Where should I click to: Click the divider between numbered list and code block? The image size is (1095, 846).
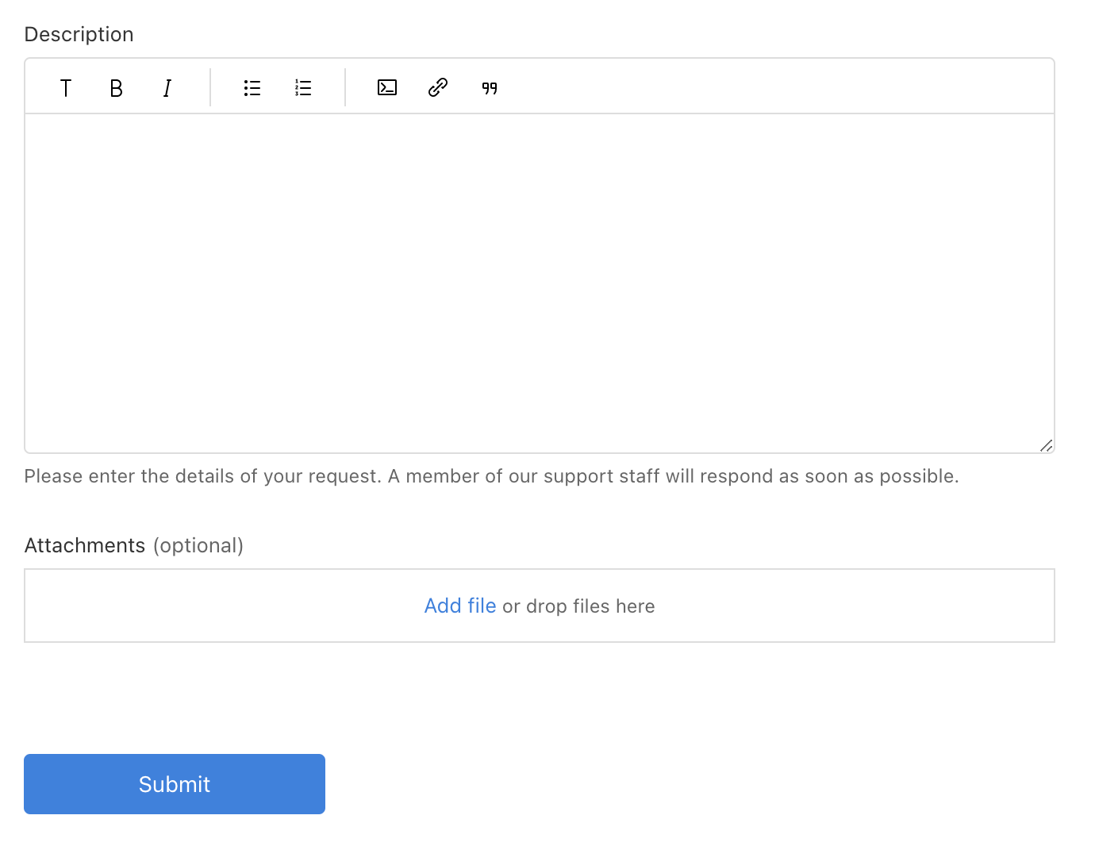click(x=345, y=87)
